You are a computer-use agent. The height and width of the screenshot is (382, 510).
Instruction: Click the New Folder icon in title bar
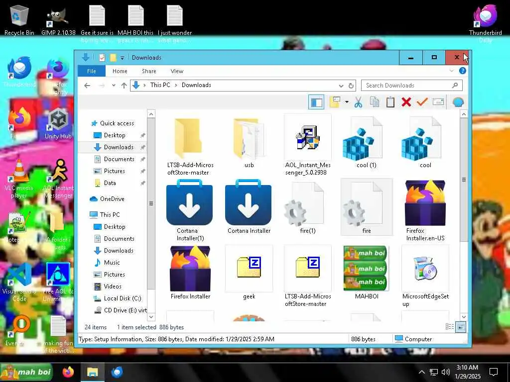[x=113, y=58]
